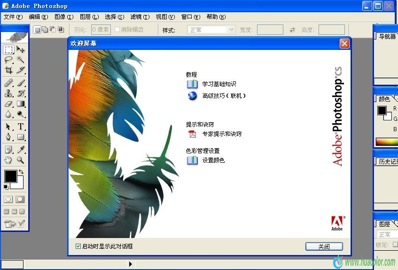Select the Path Selection tool

coord(8,127)
